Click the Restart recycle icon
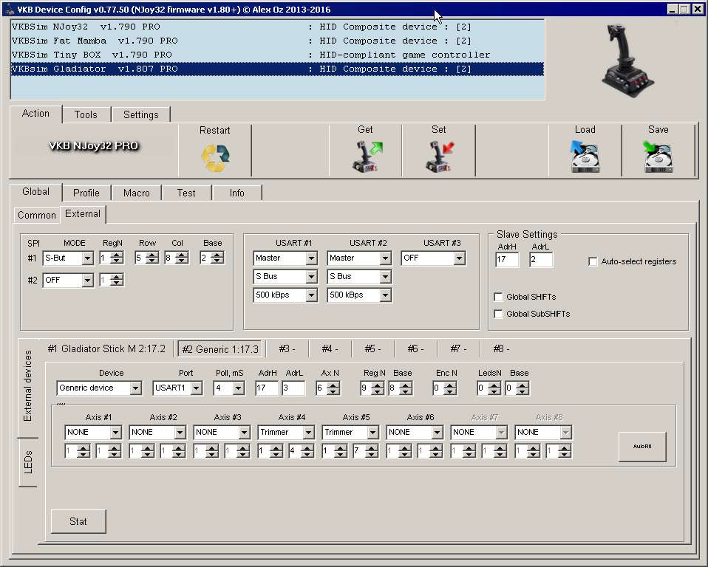Viewport: 708px width, 567px height. pyautogui.click(x=215, y=157)
